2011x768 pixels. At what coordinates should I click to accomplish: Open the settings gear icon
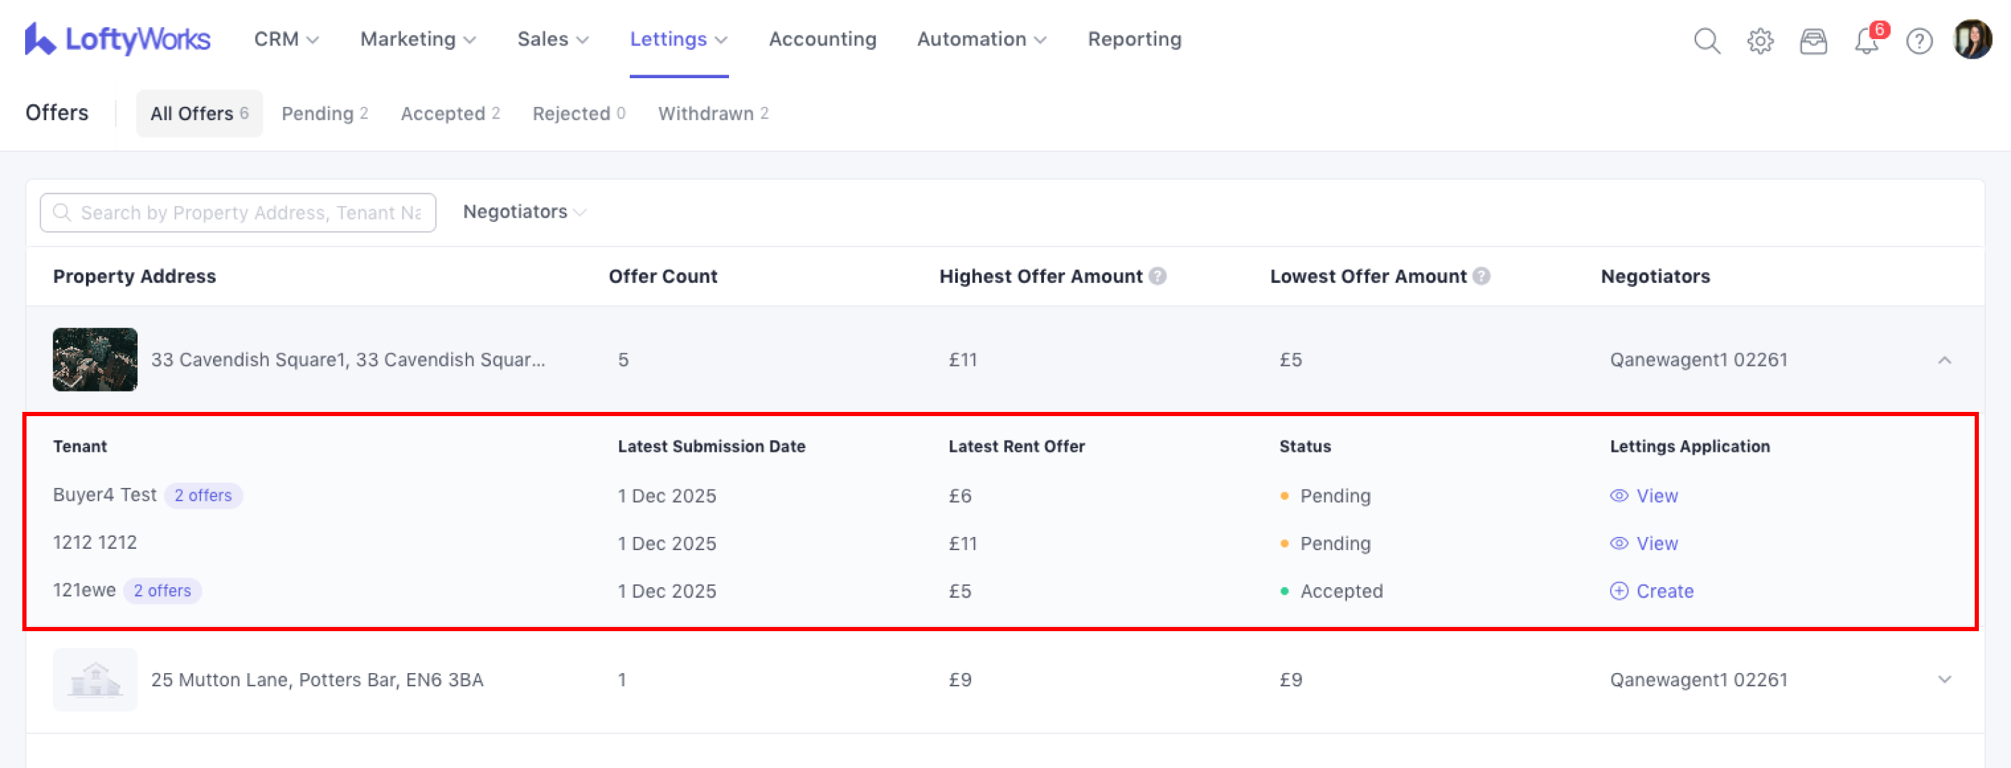(1760, 40)
